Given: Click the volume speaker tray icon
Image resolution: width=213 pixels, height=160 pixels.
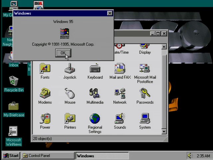Looking at the screenshot, I should 190,156.
